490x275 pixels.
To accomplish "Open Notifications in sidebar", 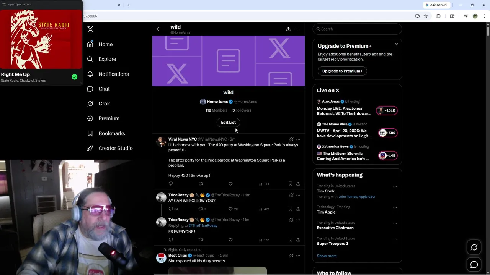I will (108, 74).
